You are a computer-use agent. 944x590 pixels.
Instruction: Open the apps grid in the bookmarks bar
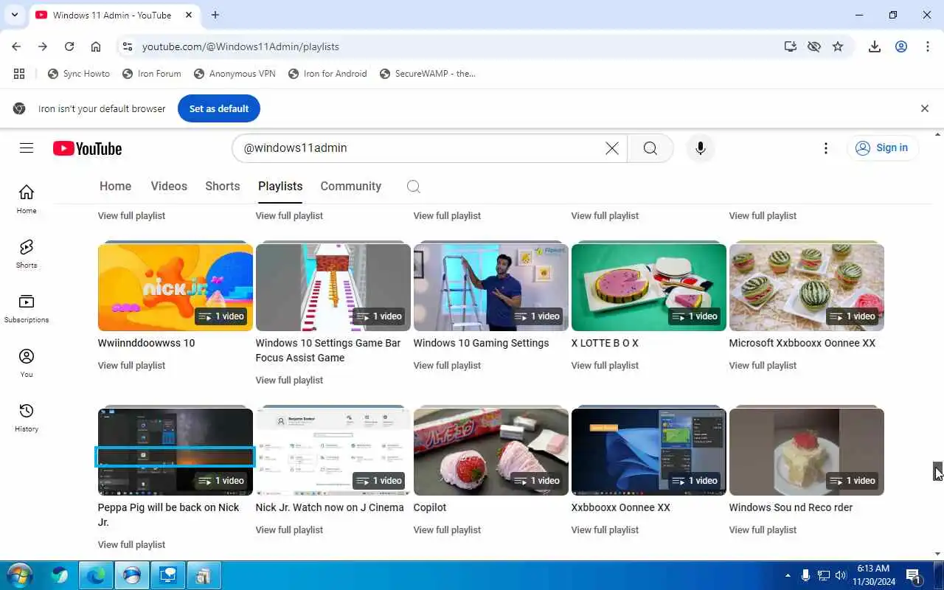(x=19, y=74)
